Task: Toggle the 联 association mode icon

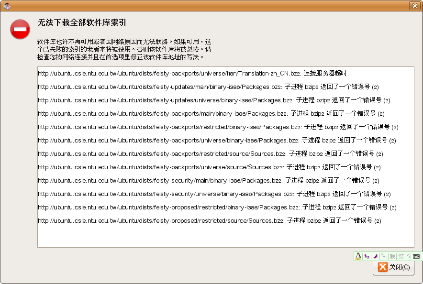Action: coord(392,256)
